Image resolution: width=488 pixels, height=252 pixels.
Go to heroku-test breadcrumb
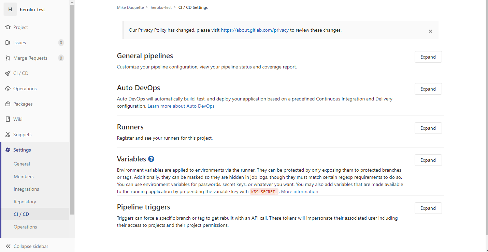click(161, 7)
